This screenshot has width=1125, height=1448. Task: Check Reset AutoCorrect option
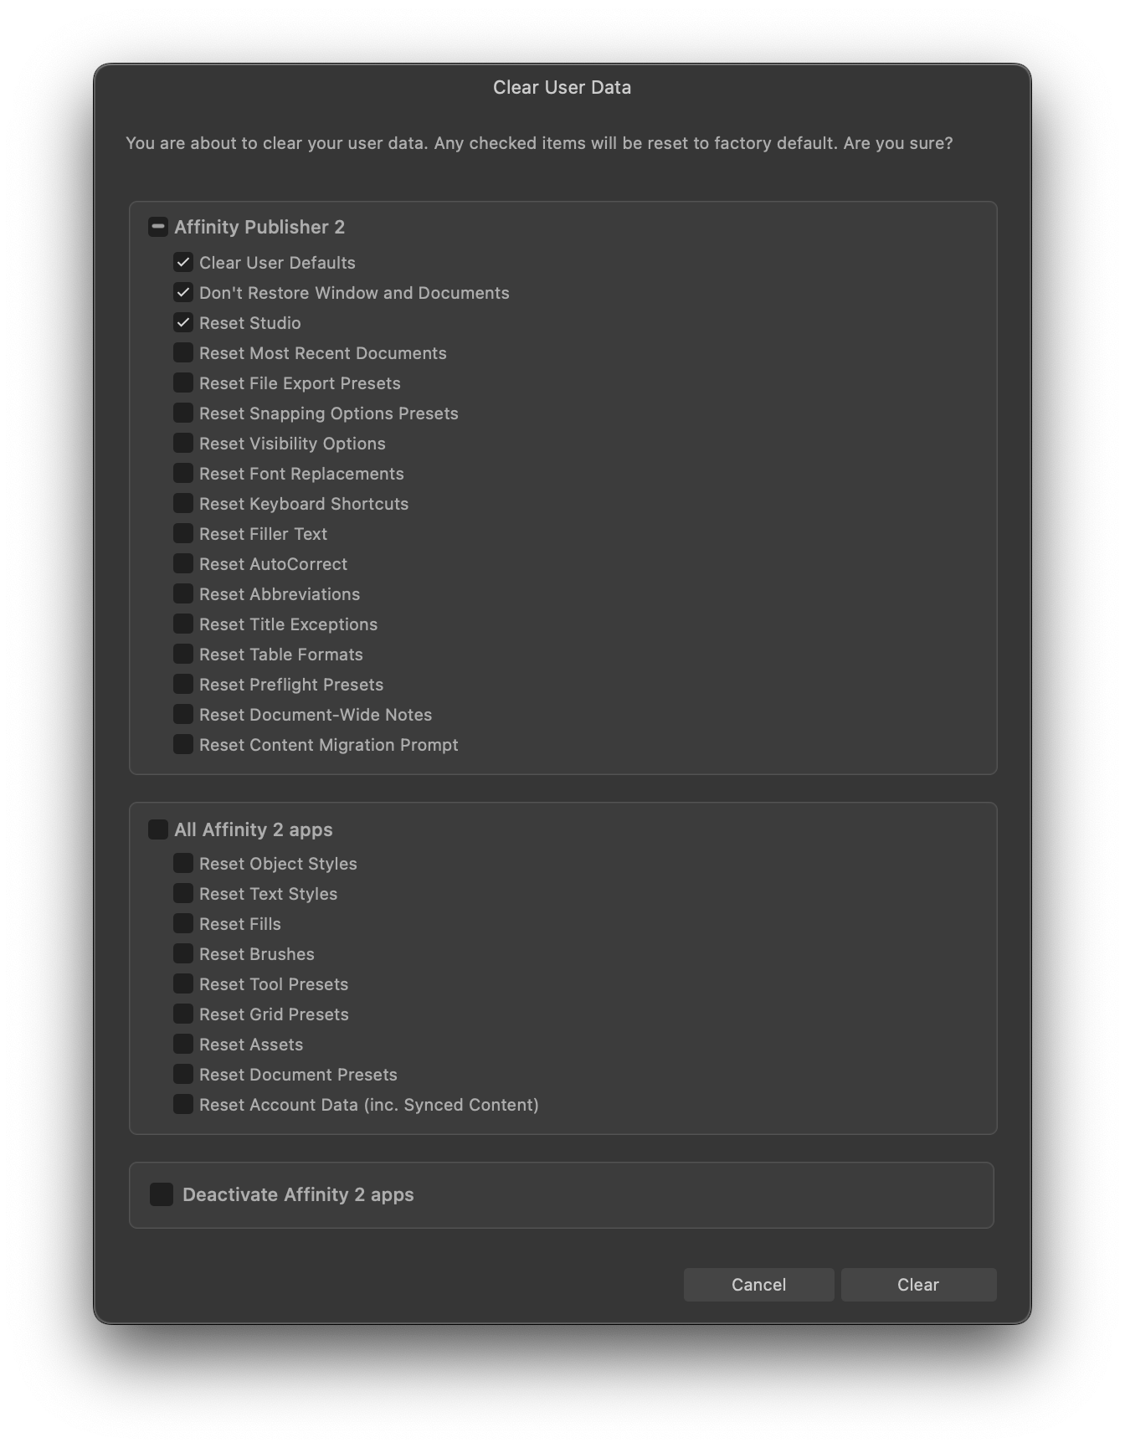pos(183,564)
